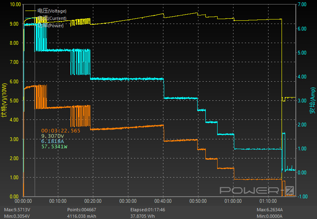
Task: Click the 9.3070V cursor voltage readout
Action: [53, 136]
